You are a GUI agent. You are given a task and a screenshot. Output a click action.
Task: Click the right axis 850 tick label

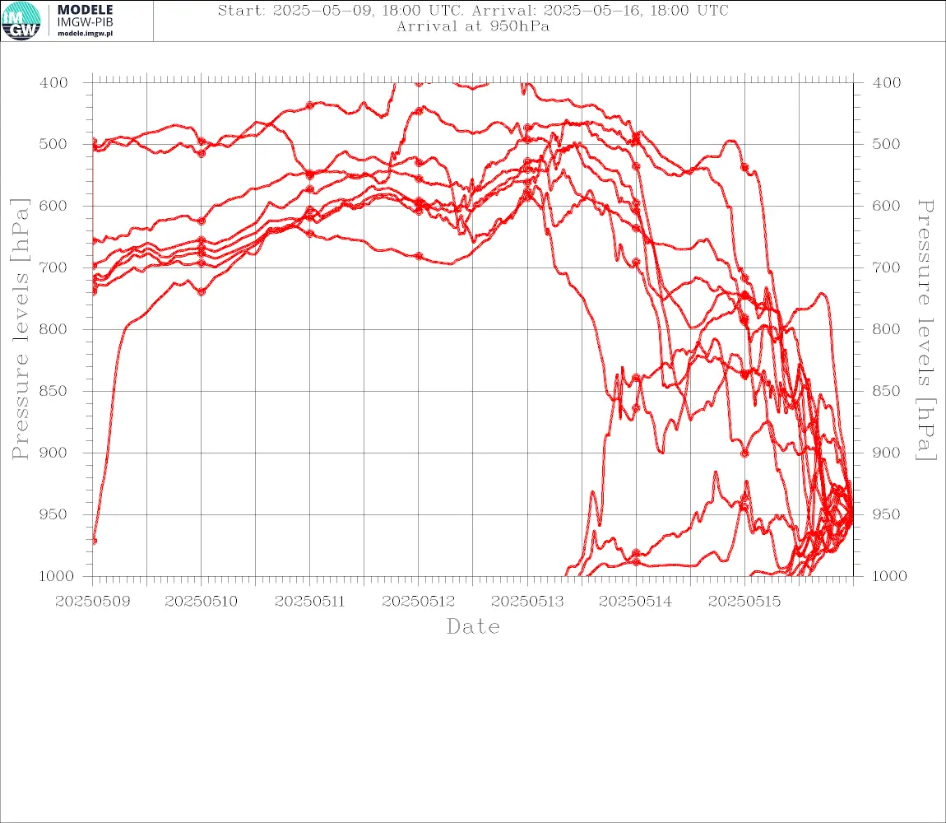point(886,391)
